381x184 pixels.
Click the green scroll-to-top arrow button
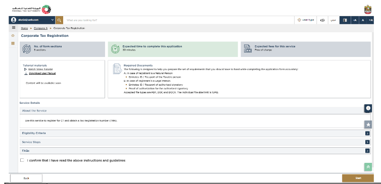(x=368, y=167)
